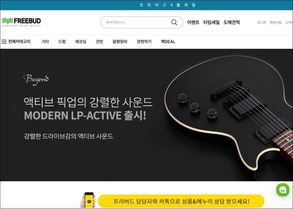Open the 타임세일 link
293x209 pixels.
coord(211,22)
